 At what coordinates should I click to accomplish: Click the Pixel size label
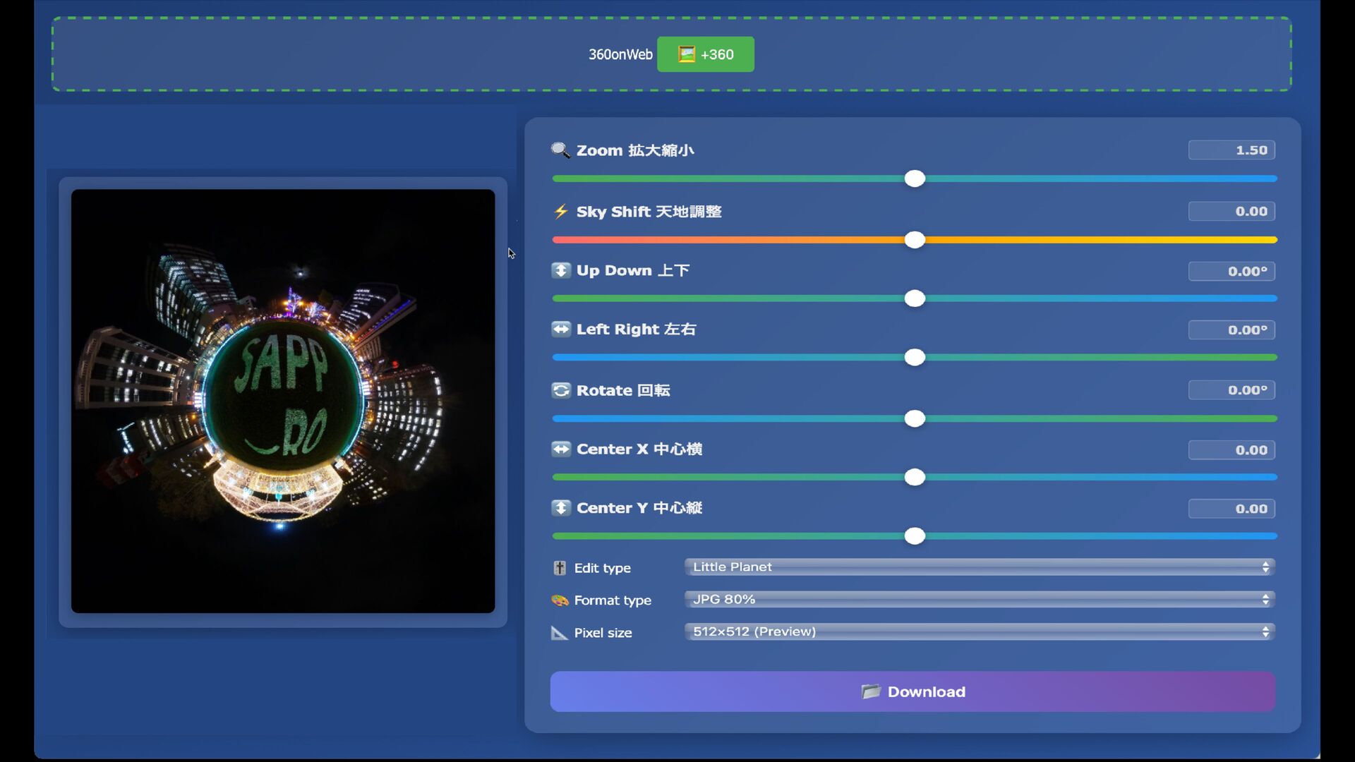tap(603, 633)
